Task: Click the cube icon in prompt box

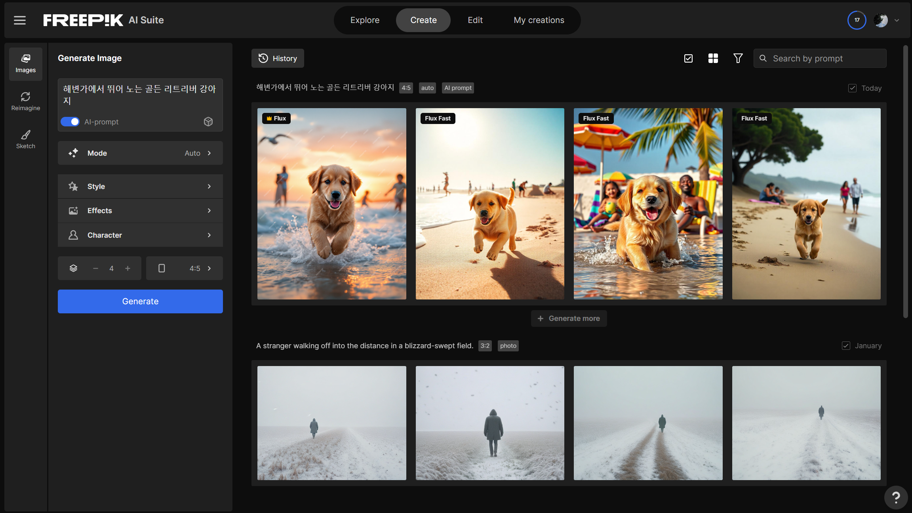Action: point(208,122)
